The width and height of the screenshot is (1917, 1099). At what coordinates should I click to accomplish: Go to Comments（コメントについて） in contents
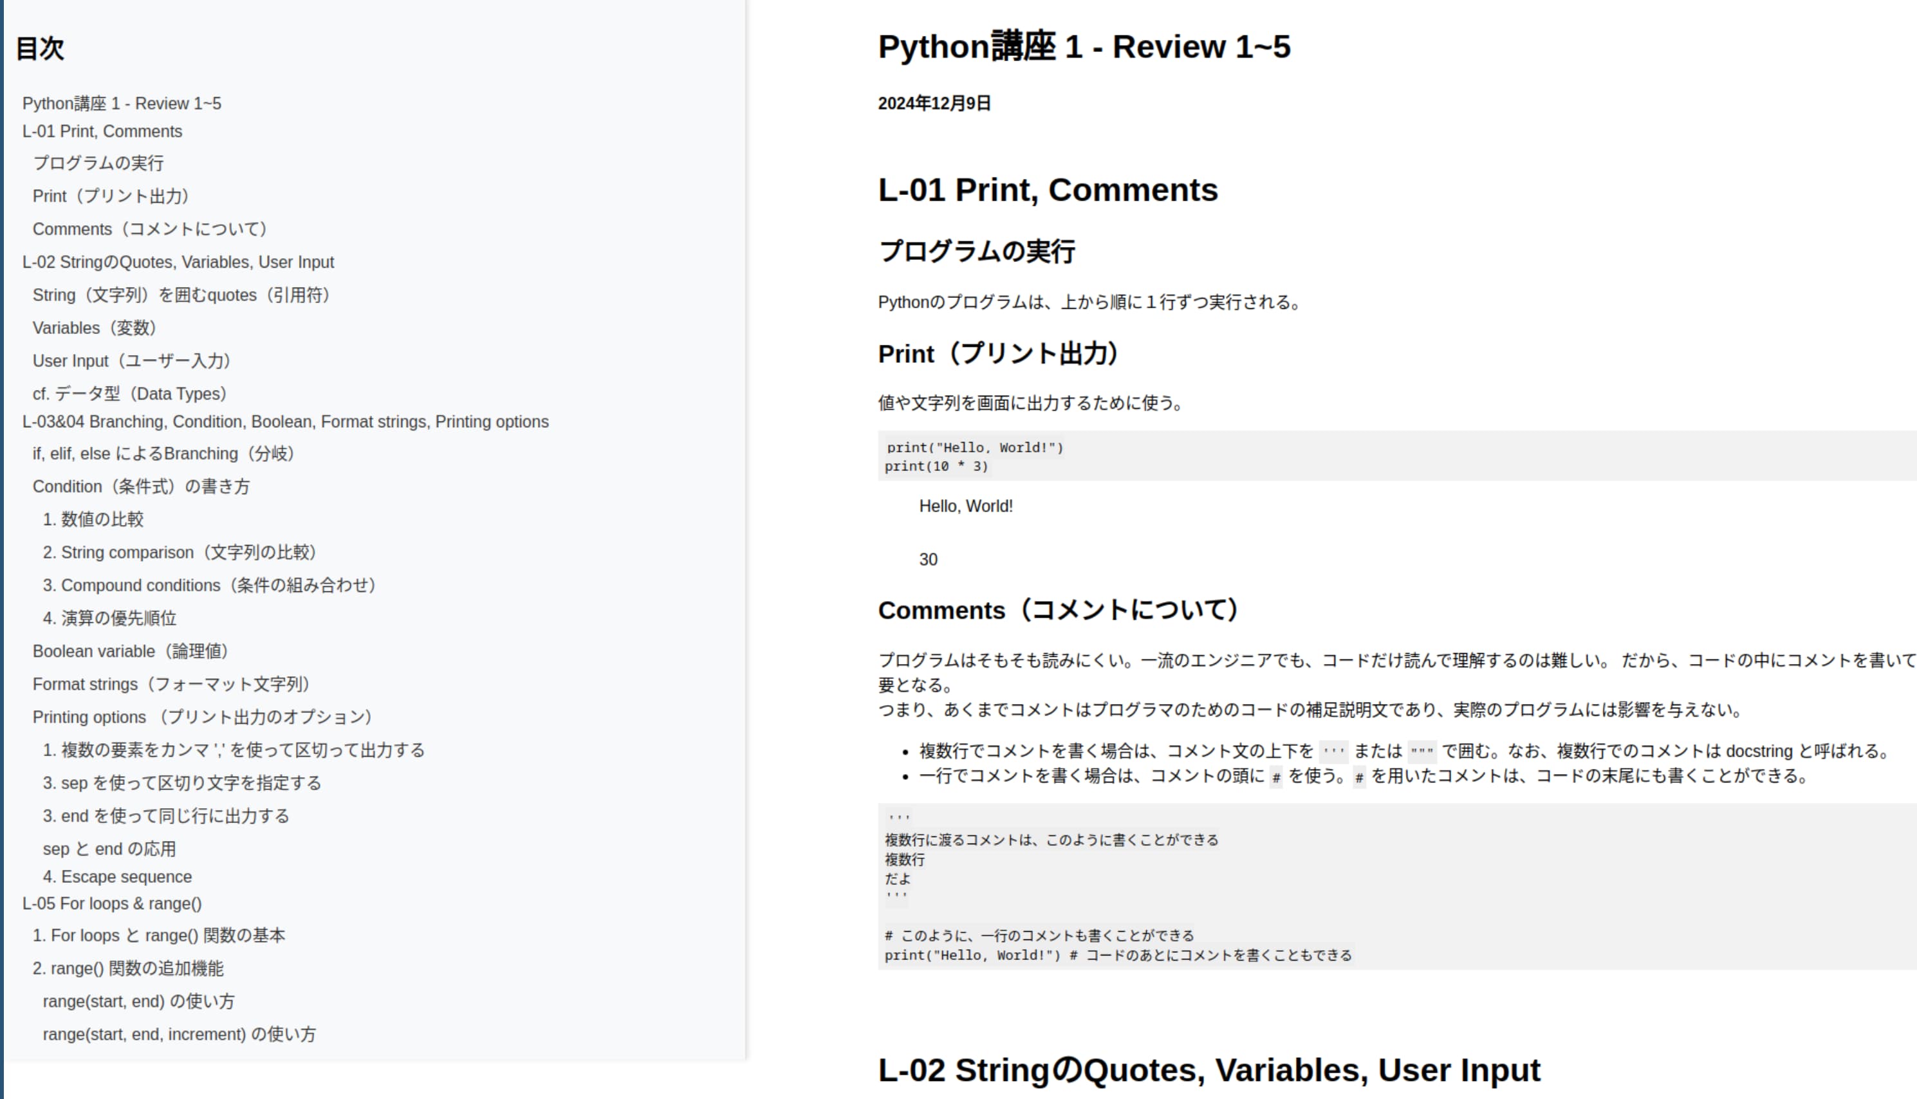(149, 228)
